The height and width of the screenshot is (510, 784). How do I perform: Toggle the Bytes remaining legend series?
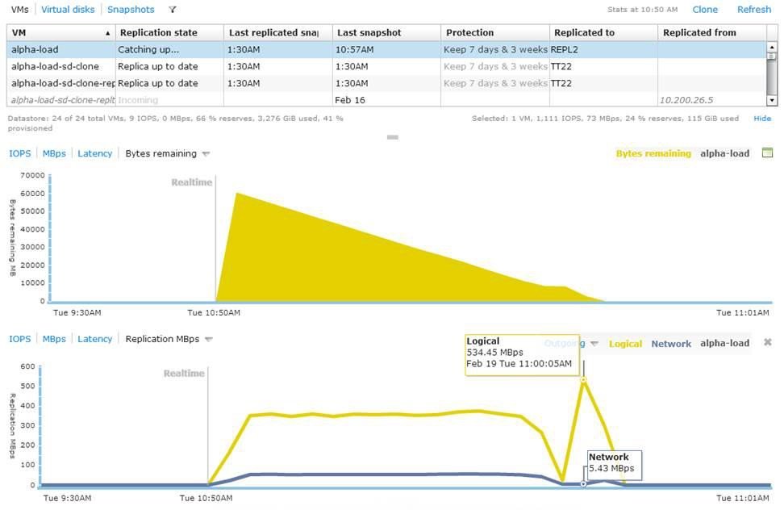[653, 153]
